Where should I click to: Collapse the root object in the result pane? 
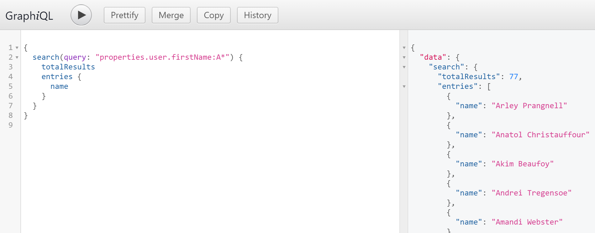[x=404, y=48]
